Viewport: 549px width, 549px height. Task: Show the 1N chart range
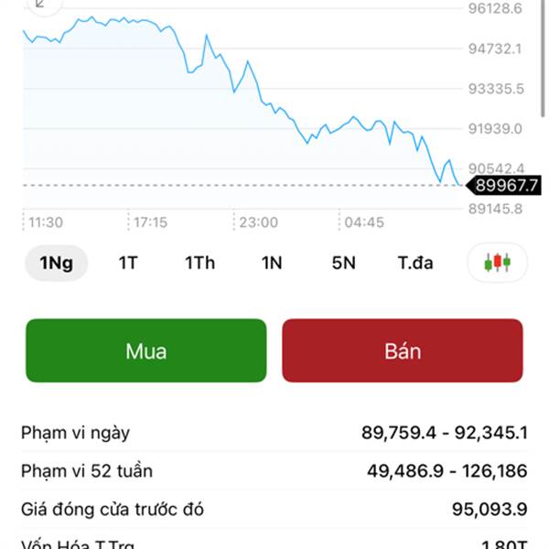pos(272,264)
